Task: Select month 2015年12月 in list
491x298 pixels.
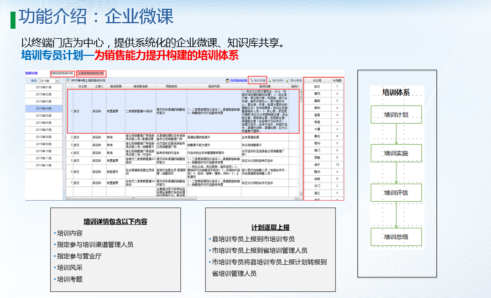Action: [x=44, y=165]
